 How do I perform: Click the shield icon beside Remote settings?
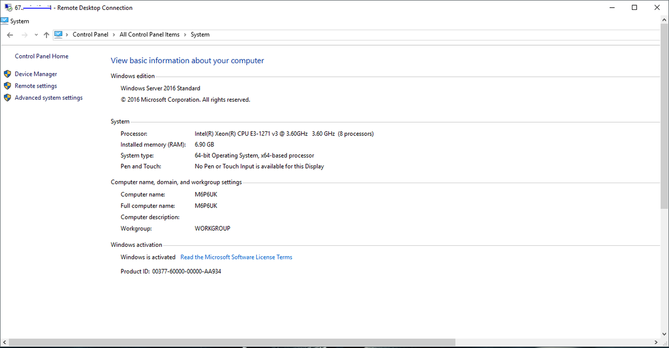[x=7, y=86]
